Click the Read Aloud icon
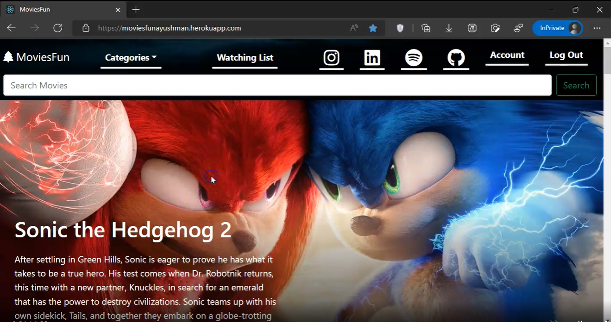 tap(354, 28)
